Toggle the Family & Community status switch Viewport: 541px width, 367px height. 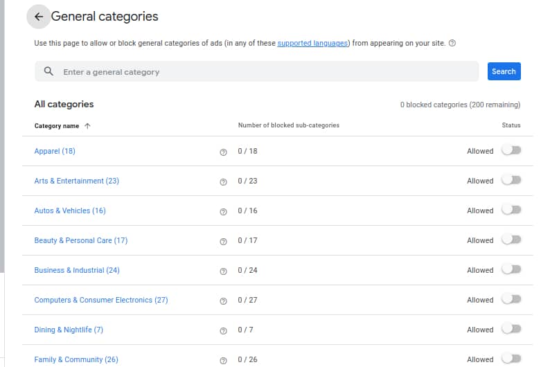pyautogui.click(x=511, y=359)
